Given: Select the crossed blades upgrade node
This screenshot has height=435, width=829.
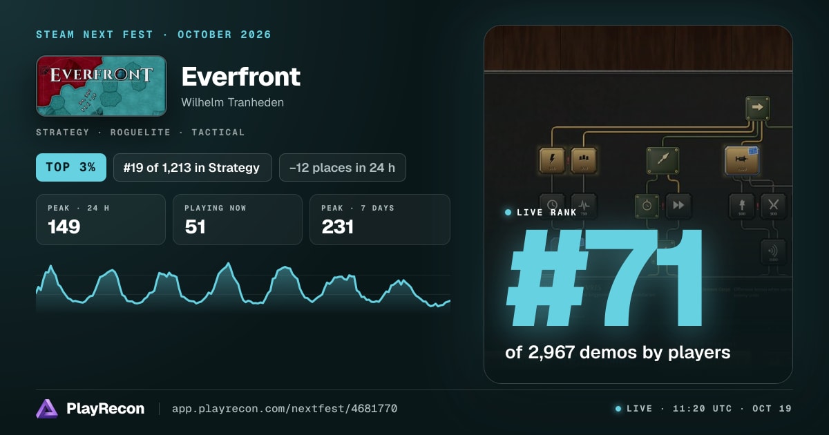Looking at the screenshot, I should (x=774, y=206).
